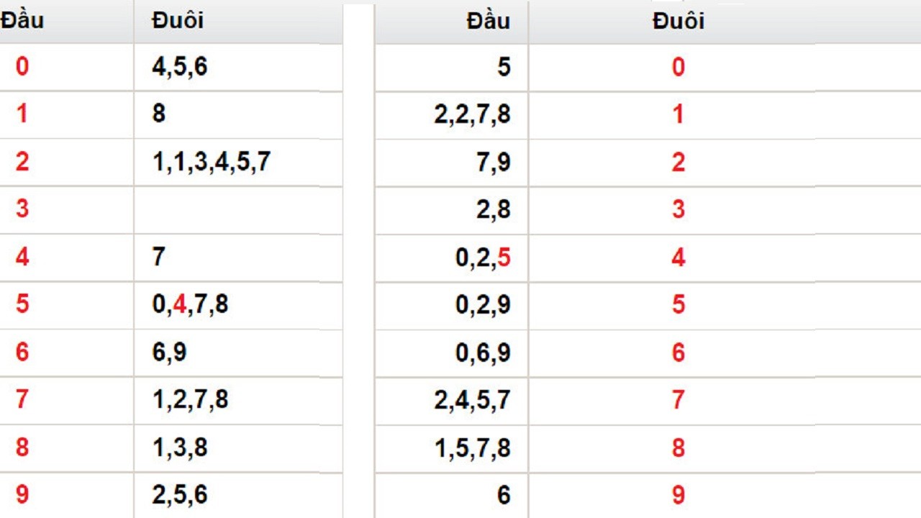Click the red head digit 9 on left
The width and height of the screenshot is (921, 518).
point(22,494)
